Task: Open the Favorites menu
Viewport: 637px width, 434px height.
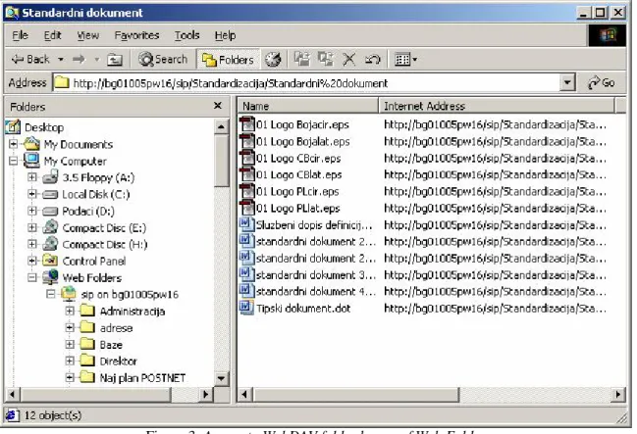Action: (x=136, y=35)
